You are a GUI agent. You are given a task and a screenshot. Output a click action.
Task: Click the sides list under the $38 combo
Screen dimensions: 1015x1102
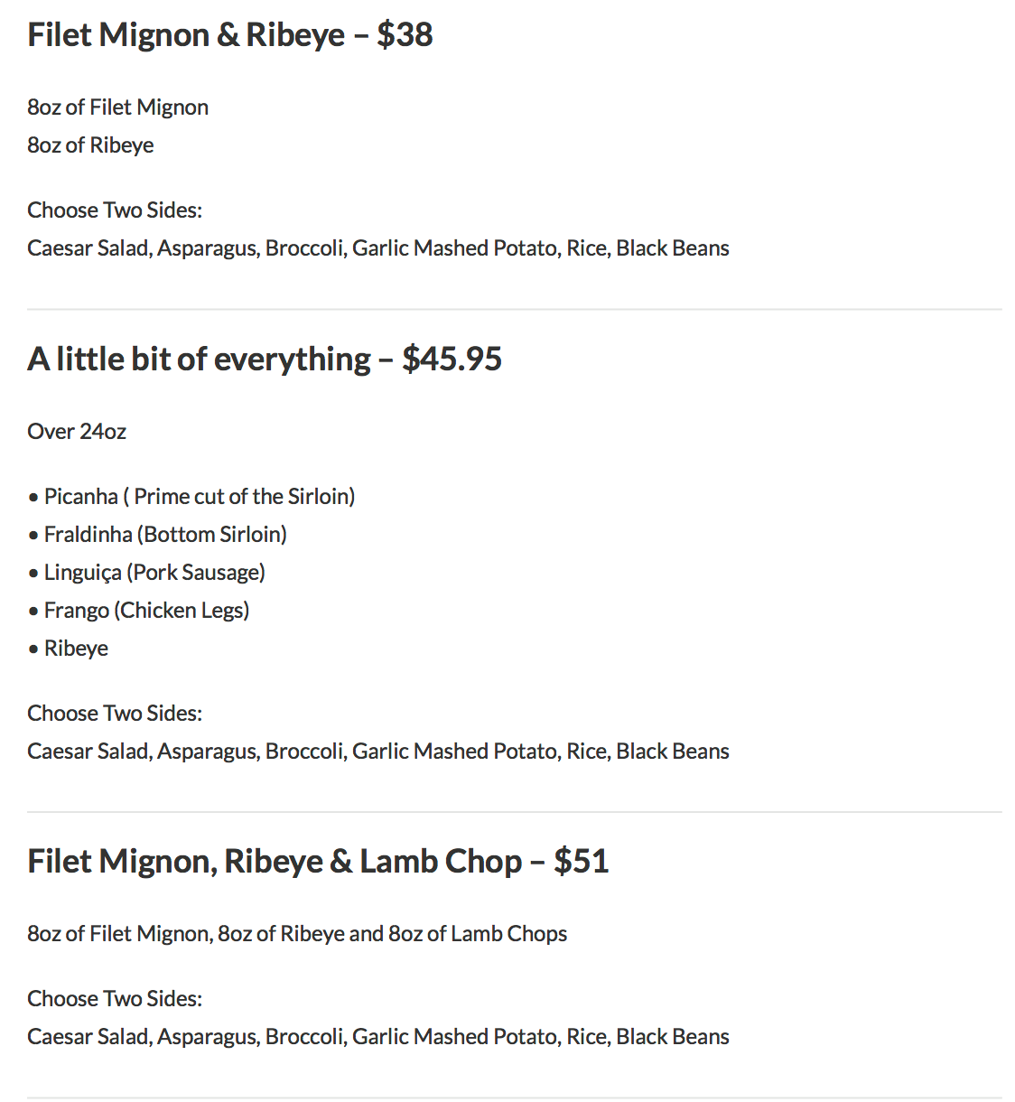coord(377,248)
